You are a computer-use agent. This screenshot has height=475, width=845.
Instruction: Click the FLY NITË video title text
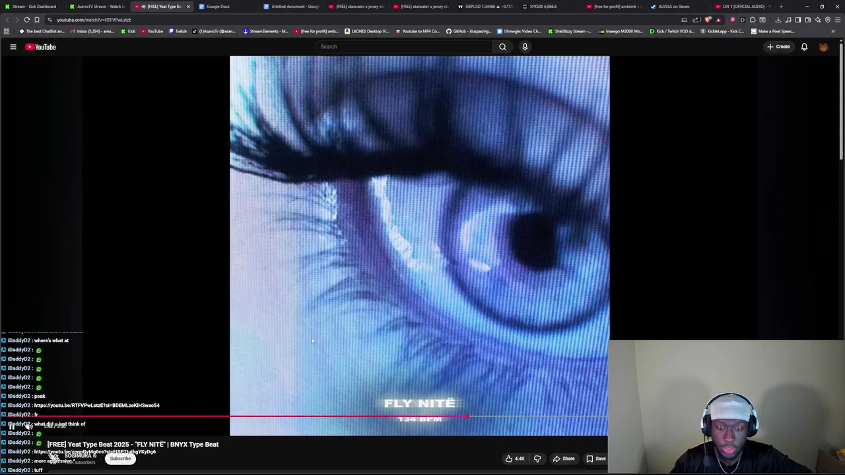point(133,445)
